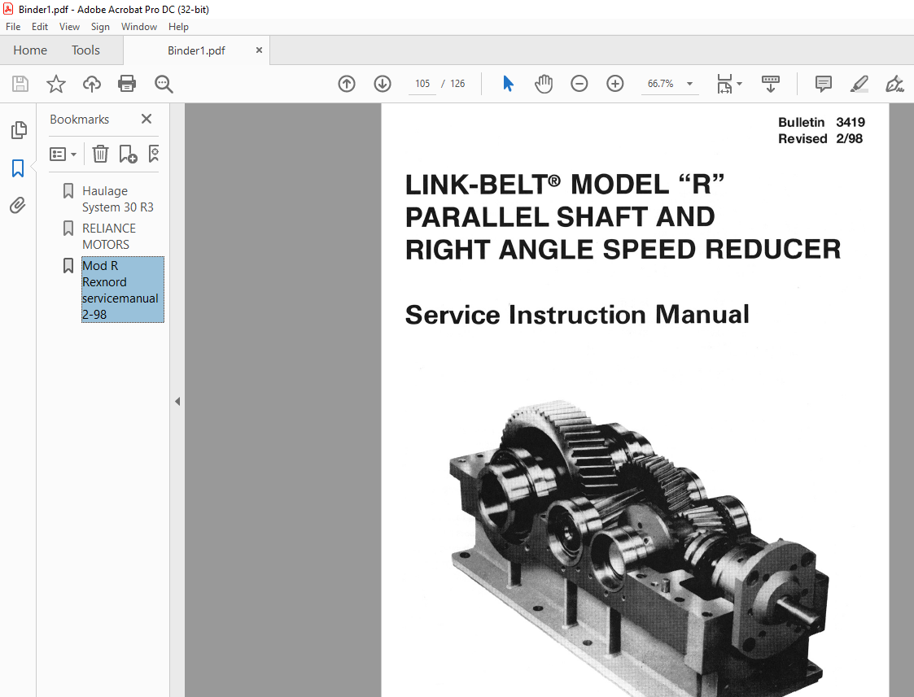Print the document icon

click(x=127, y=84)
